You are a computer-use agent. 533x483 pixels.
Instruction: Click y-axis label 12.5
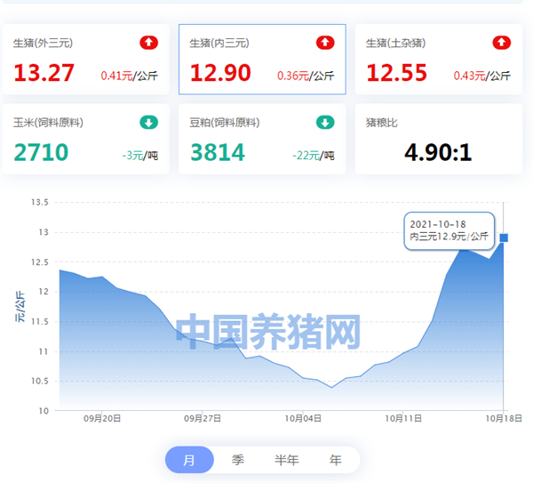click(x=40, y=262)
